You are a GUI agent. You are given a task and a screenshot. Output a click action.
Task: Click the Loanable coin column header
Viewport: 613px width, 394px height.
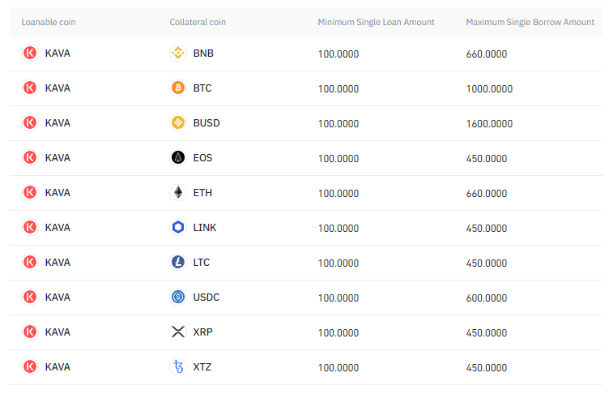point(49,23)
